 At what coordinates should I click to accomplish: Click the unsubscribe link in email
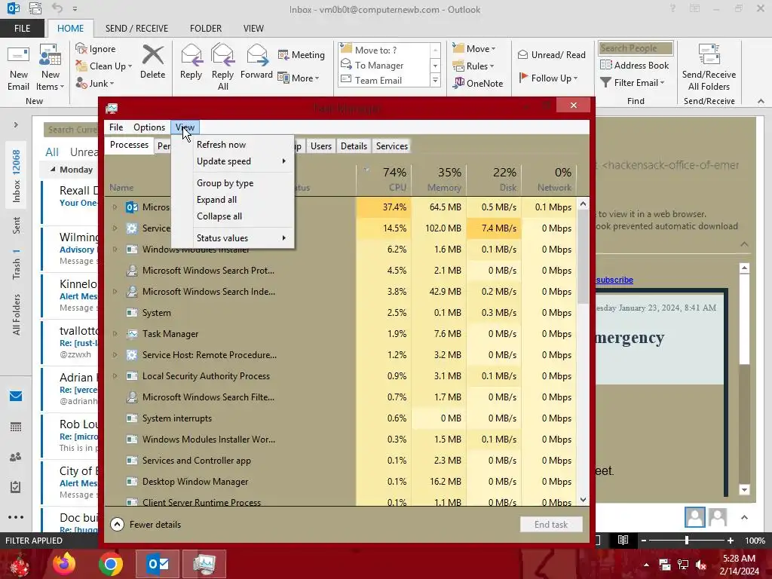click(x=614, y=280)
